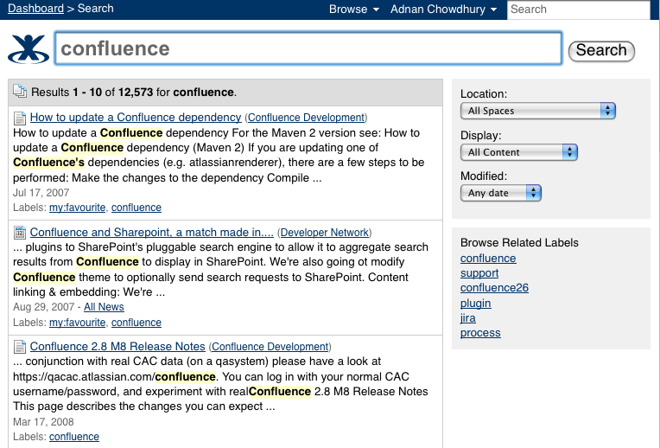The height and width of the screenshot is (448, 660).
Task: Click page icon beside Confluence 2.8 M8 Release Notes
Action: tap(19, 347)
